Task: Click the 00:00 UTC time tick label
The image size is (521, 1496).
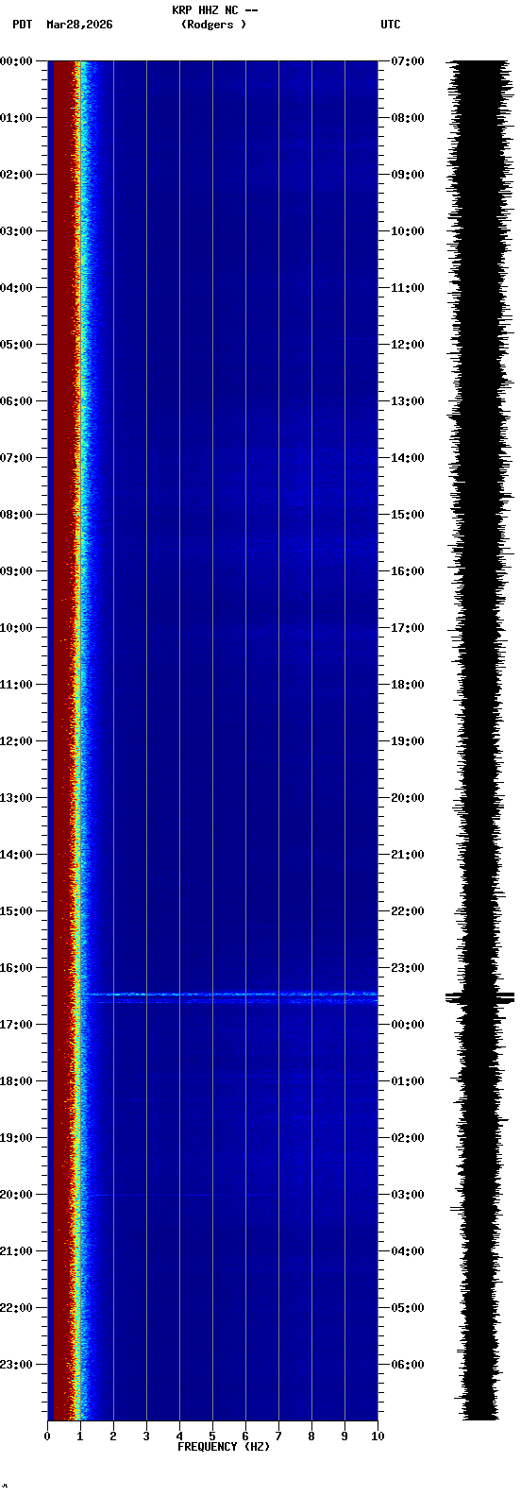Action: [408, 1025]
